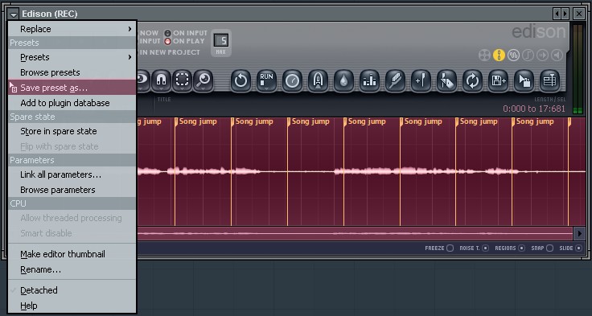Click the round speaker with arrow icon
The width and height of the screenshot is (592, 316).
tap(543, 55)
